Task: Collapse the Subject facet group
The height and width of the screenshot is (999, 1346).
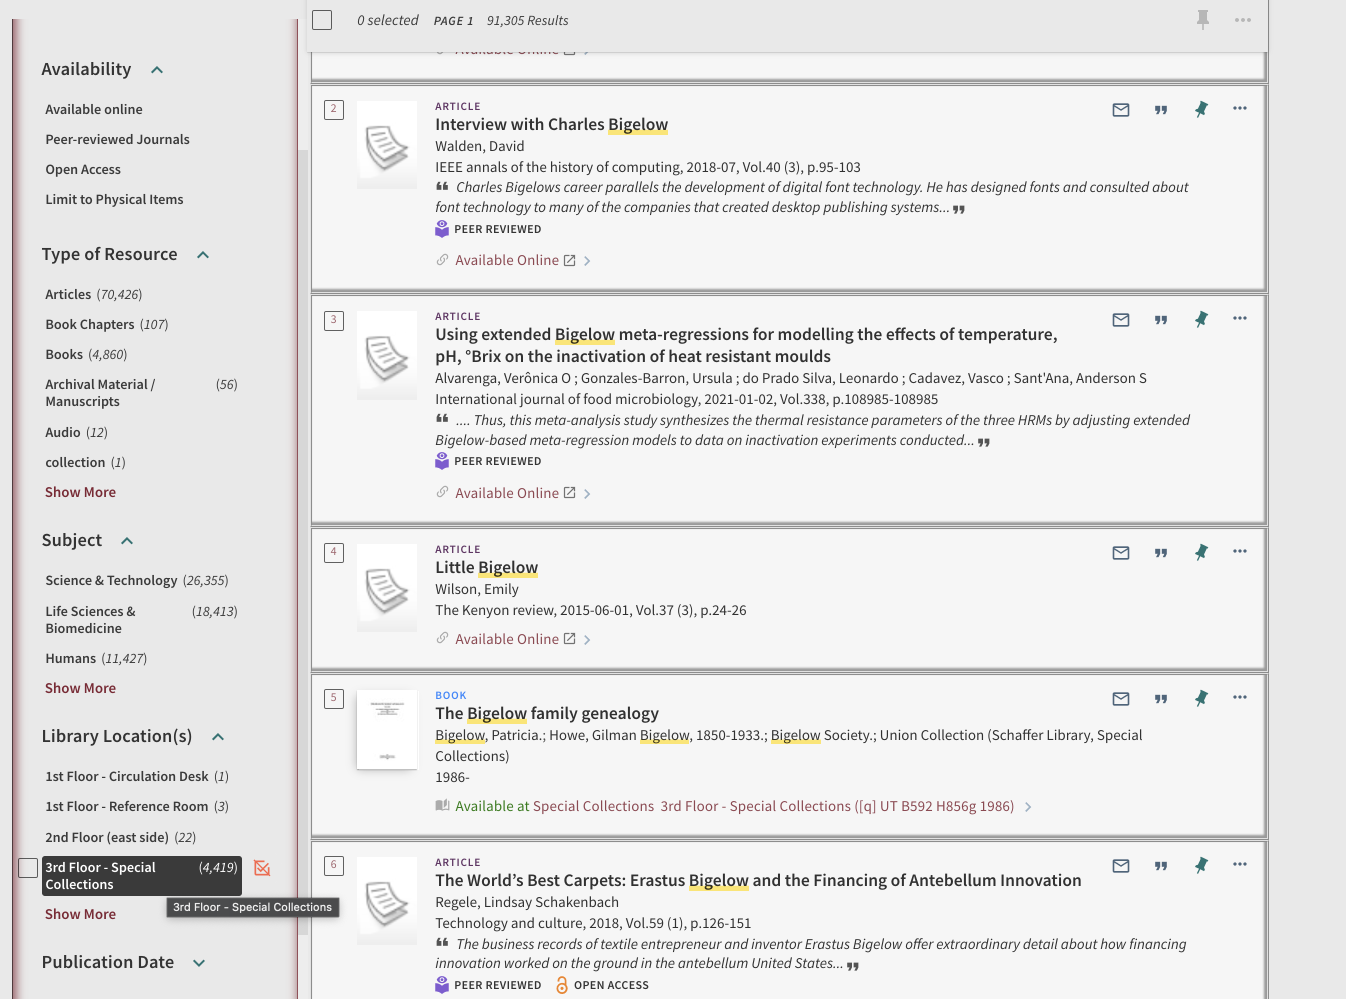Action: [127, 540]
